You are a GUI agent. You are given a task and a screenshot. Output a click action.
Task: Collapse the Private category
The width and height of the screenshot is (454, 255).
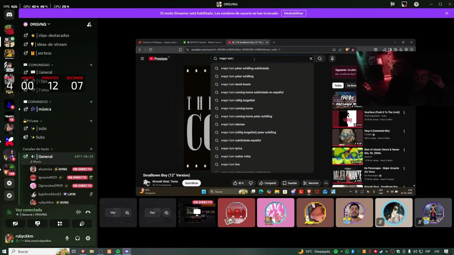tap(32, 121)
